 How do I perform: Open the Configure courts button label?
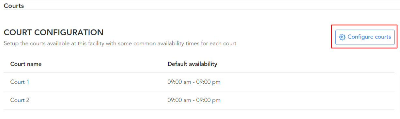tap(369, 37)
